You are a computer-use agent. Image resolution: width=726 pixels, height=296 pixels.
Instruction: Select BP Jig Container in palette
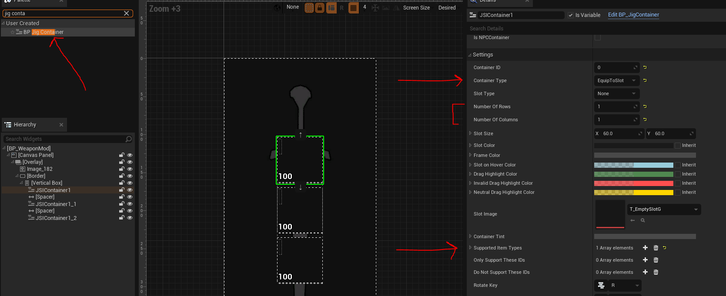(x=43, y=32)
